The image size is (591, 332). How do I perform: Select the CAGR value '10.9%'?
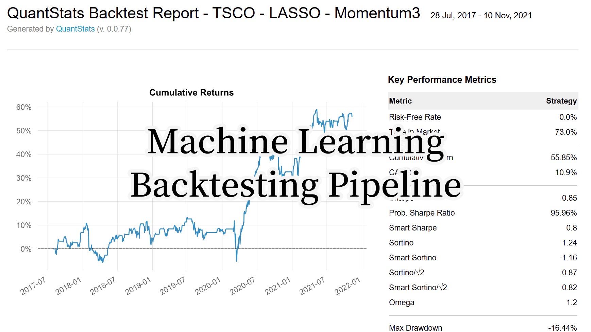[x=566, y=172]
